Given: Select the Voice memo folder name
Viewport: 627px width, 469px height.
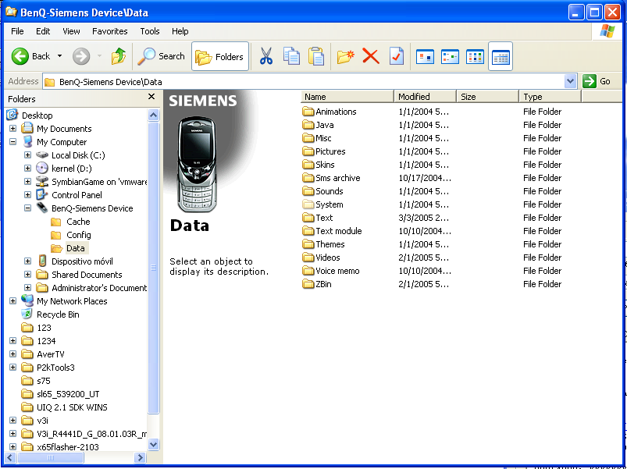Looking at the screenshot, I should [337, 271].
